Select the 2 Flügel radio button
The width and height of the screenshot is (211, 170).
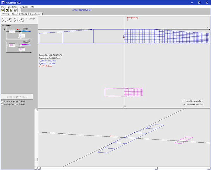point(19,19)
